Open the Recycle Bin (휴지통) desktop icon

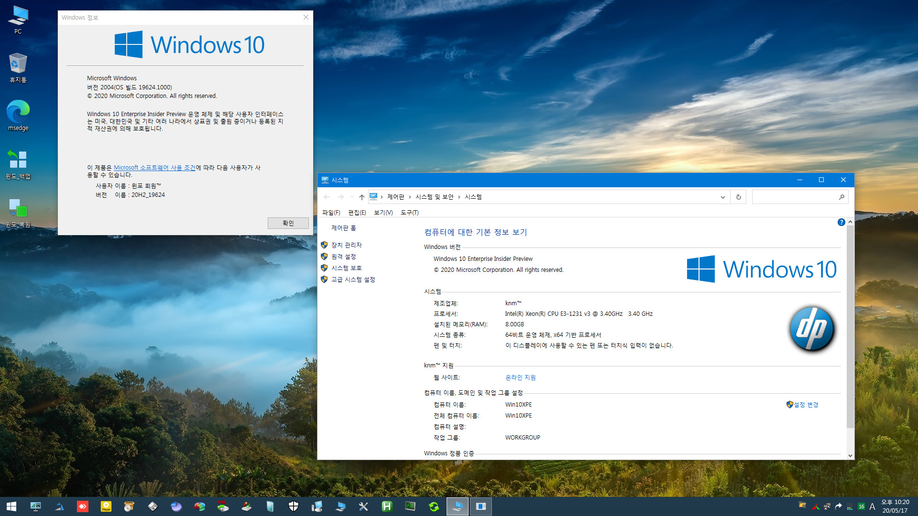(x=18, y=68)
